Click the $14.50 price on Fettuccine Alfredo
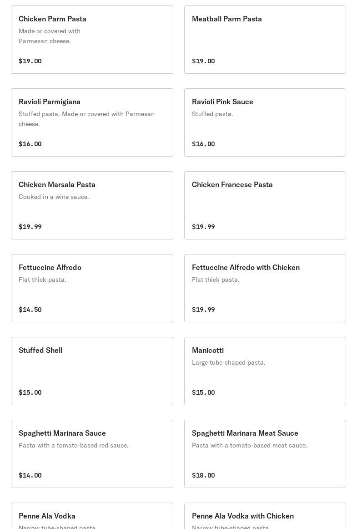The height and width of the screenshot is (529, 357). pyautogui.click(x=30, y=310)
